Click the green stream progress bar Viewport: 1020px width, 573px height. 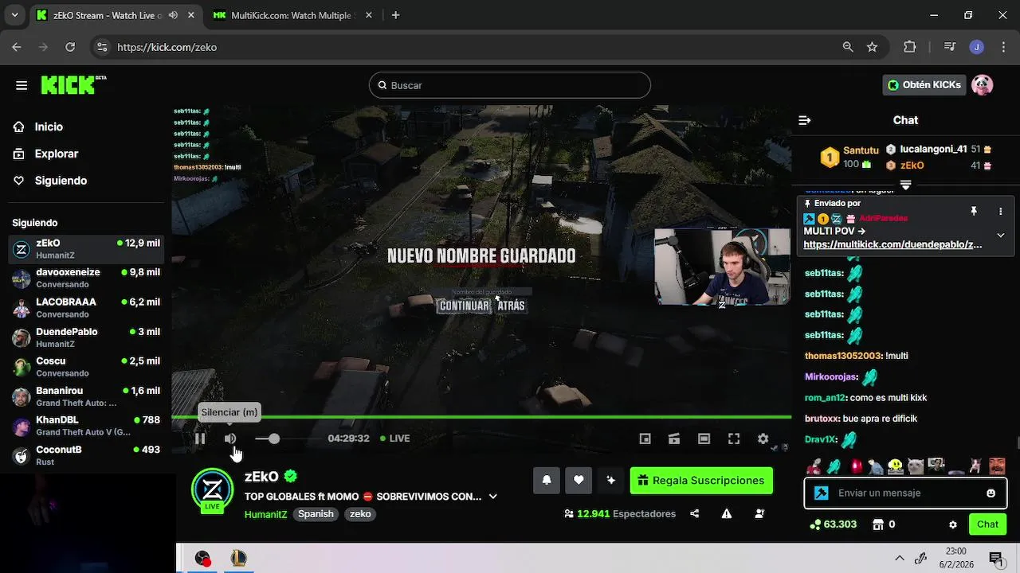(x=481, y=417)
